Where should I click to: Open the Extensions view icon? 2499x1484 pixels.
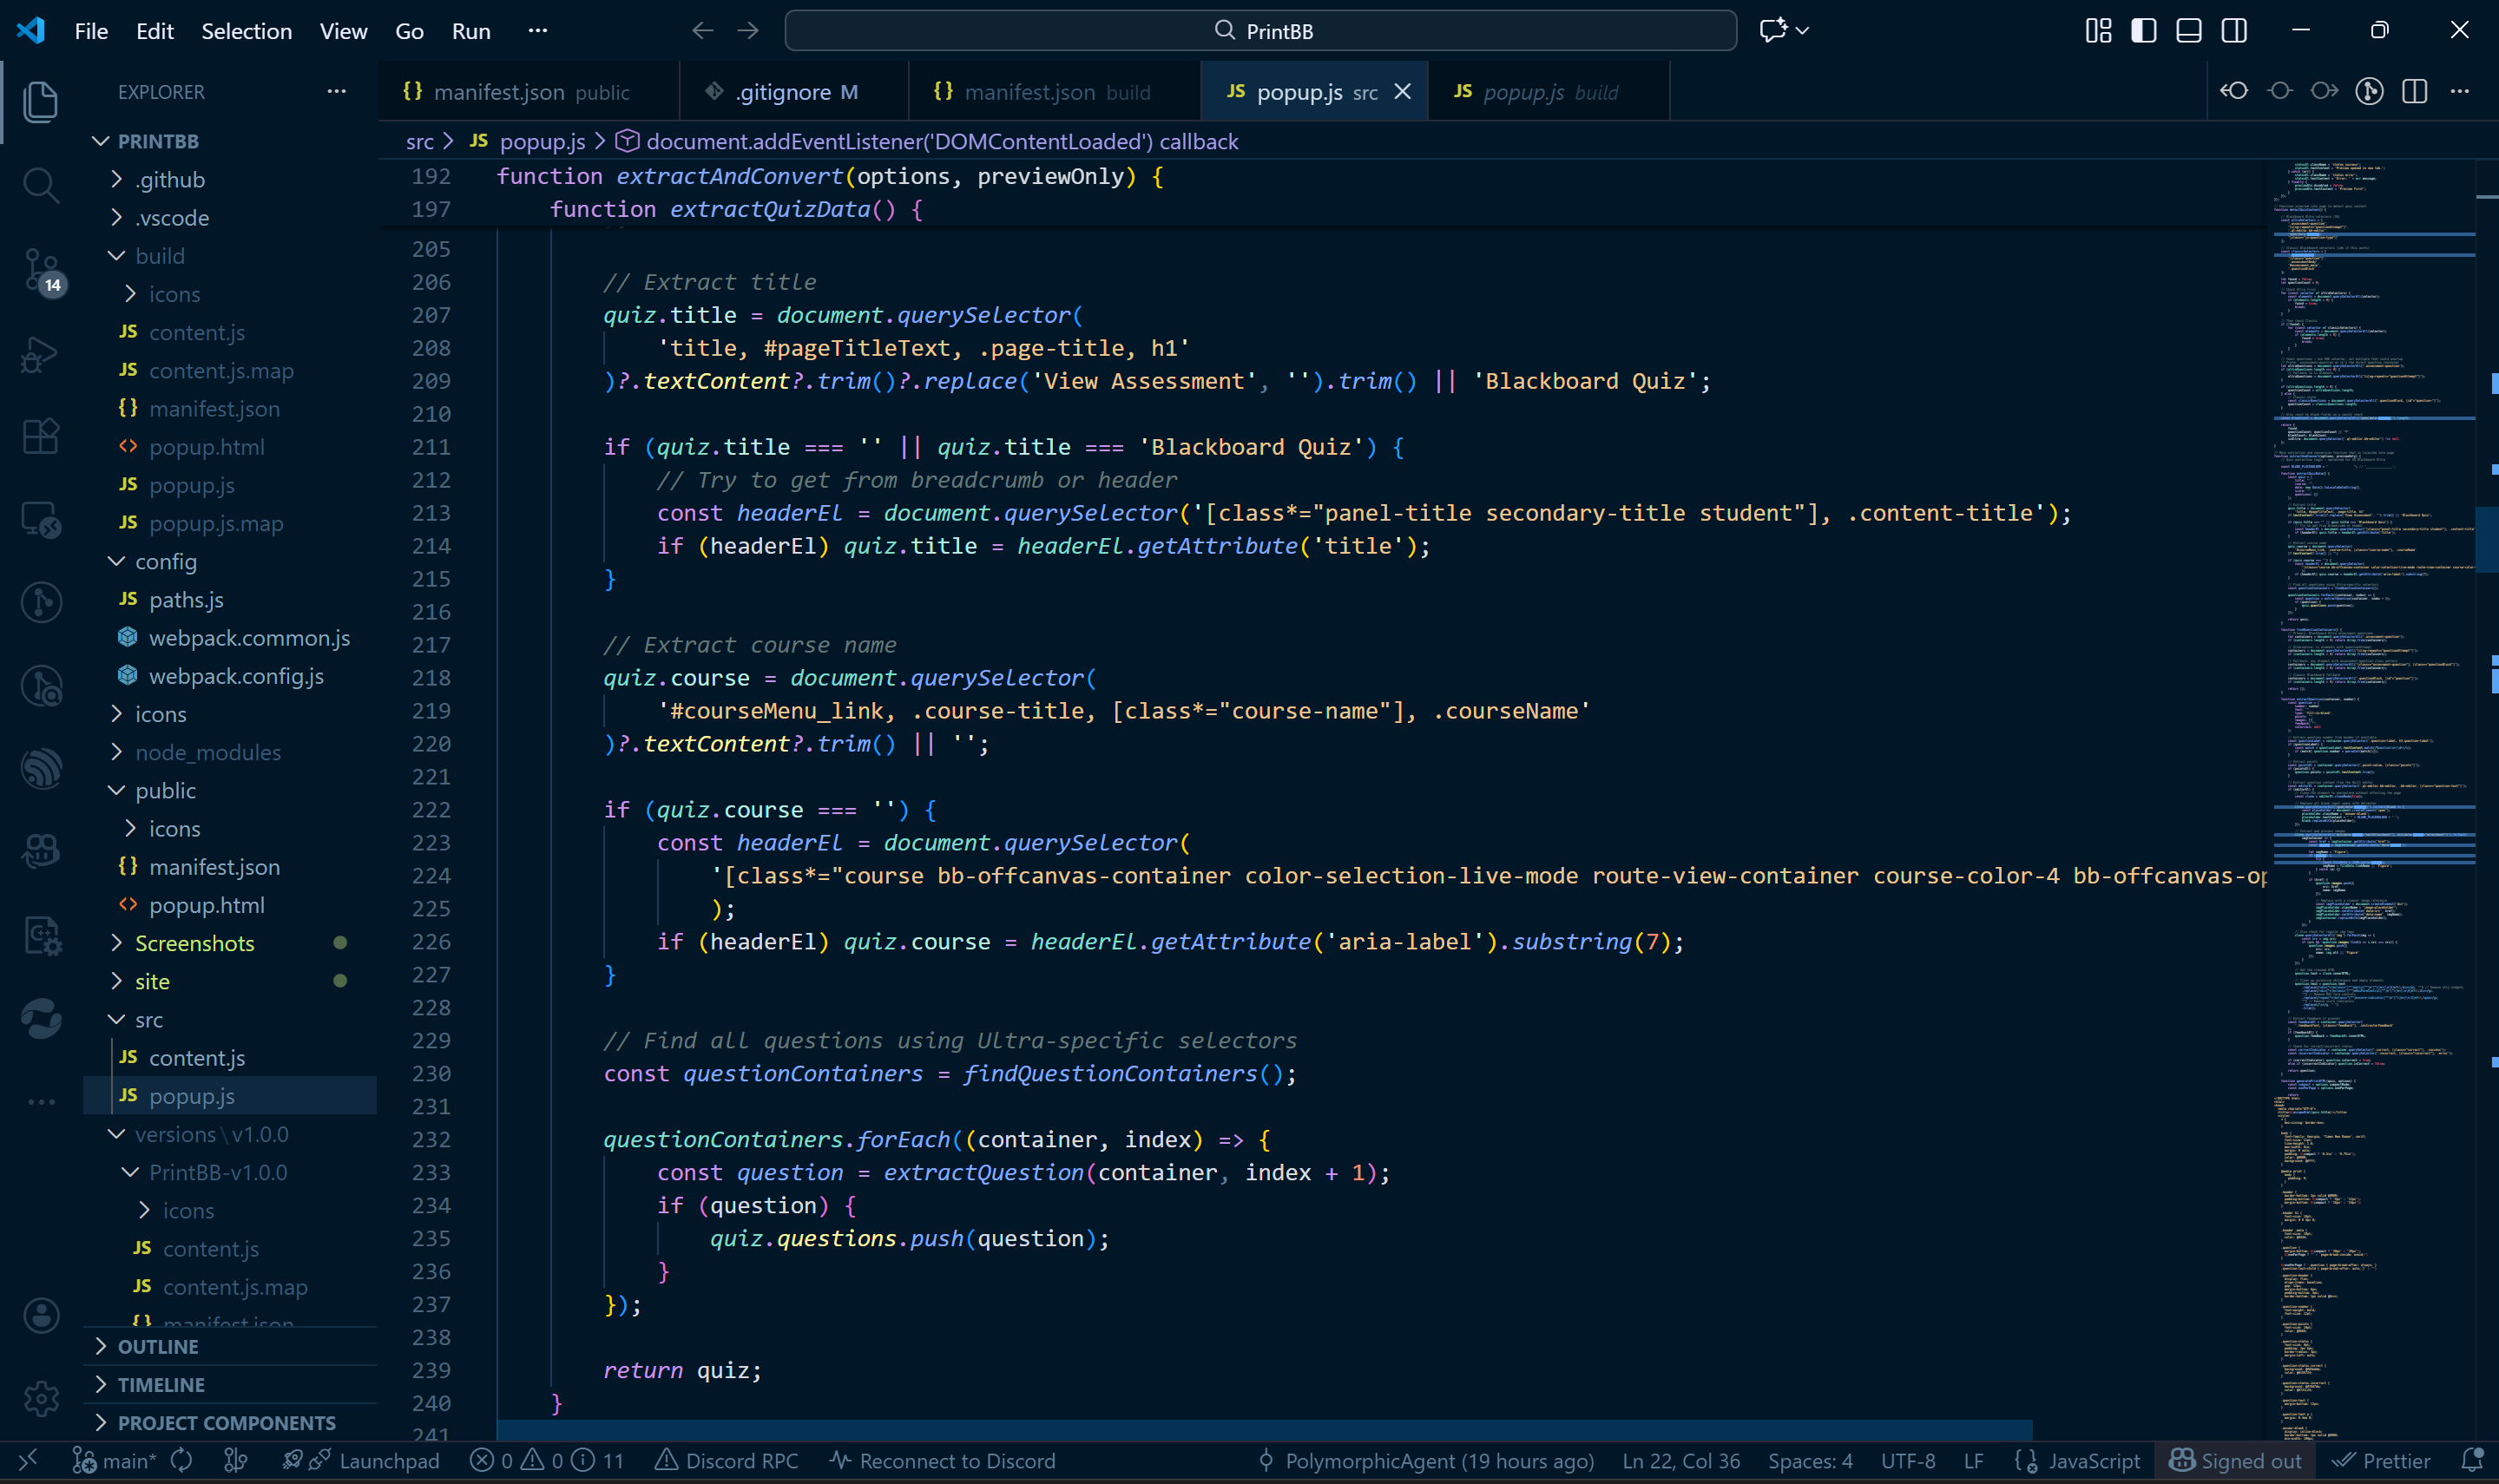click(40, 436)
